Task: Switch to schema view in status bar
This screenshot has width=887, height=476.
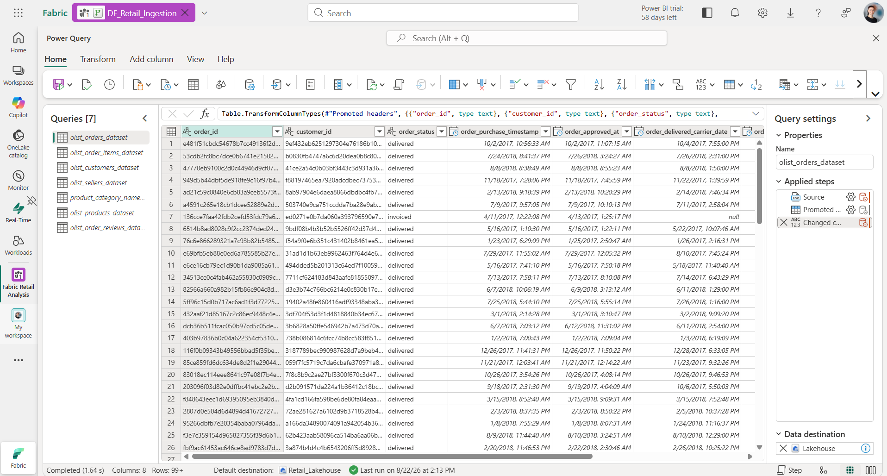Action: 870,470
